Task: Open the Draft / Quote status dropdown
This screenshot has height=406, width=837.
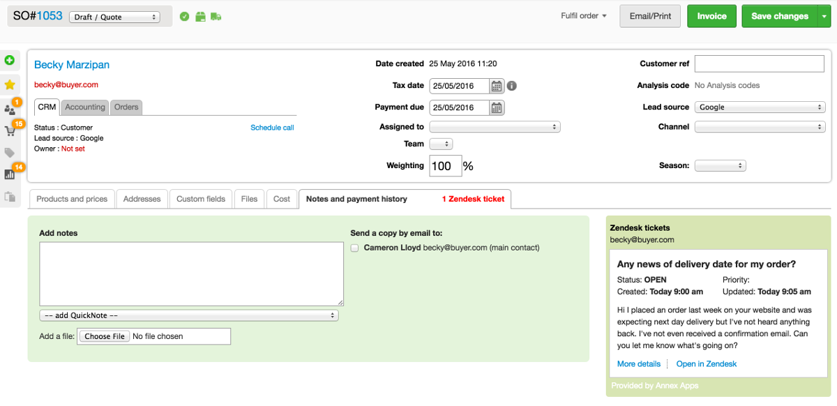Action: point(114,17)
